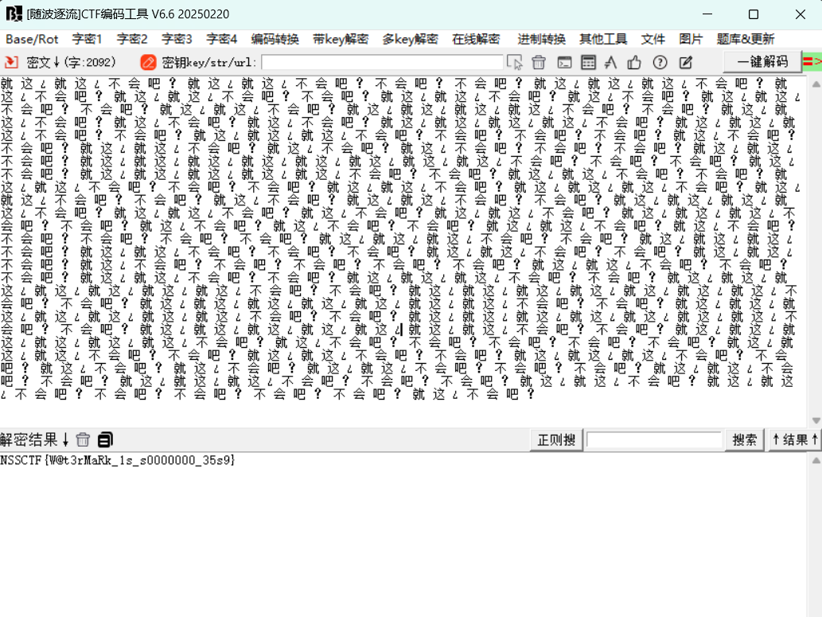The height and width of the screenshot is (617, 822).
Task: Click the 密文 label with down arrow
Action: point(42,62)
